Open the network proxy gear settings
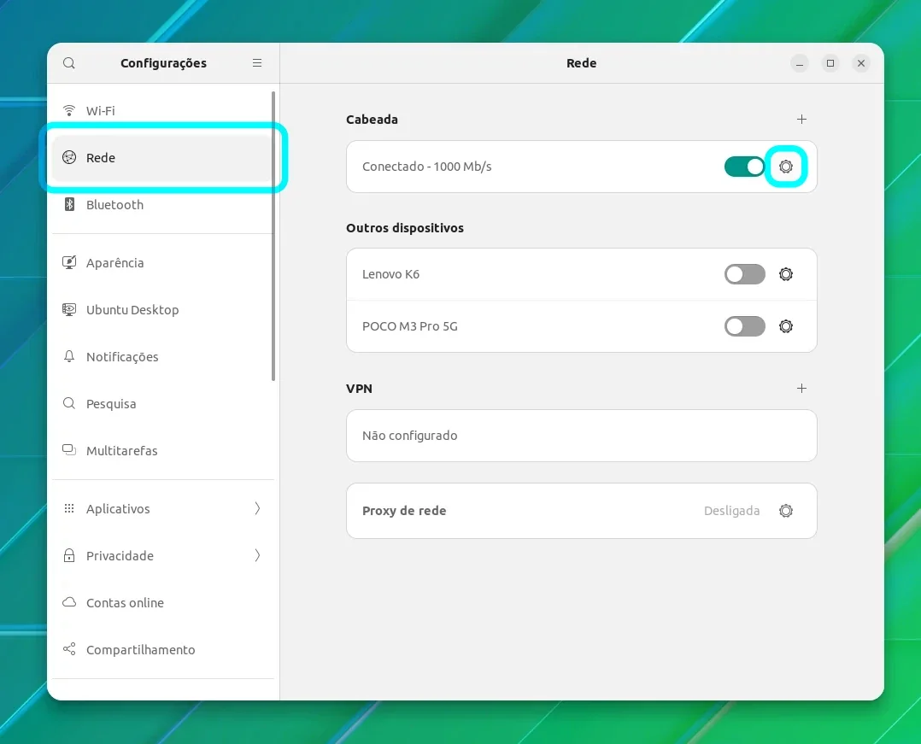This screenshot has height=744, width=921. pos(785,511)
